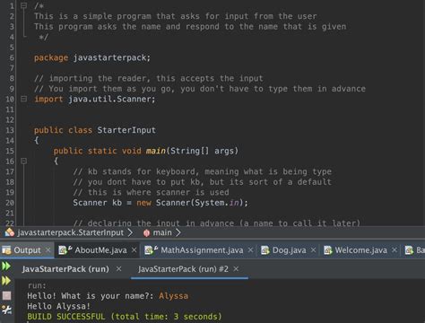Click the top green Re-run arrows icon
425x323 pixels.
pos(6,266)
